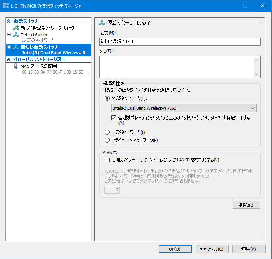Click the memo scrollbar up arrow
This screenshot has width=272, height=259.
point(257,60)
